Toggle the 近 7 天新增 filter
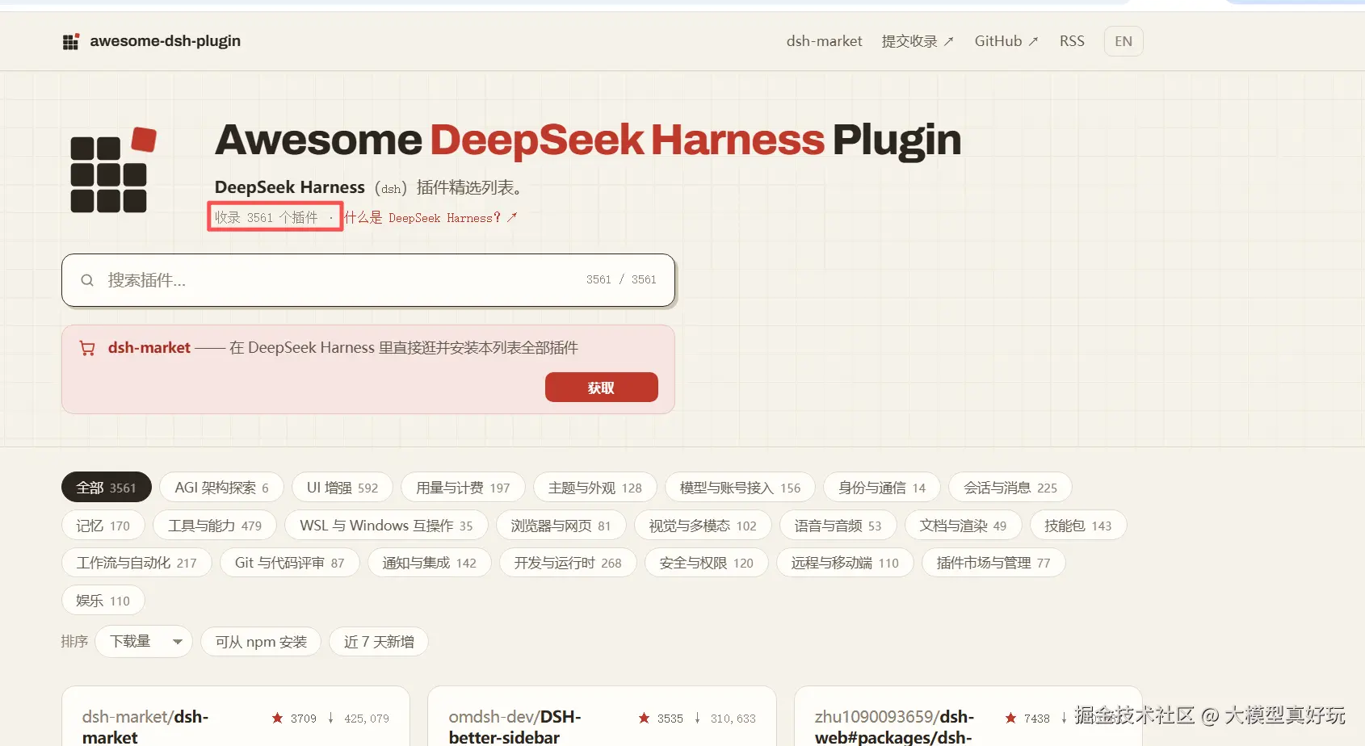This screenshot has height=746, width=1365. tap(379, 641)
